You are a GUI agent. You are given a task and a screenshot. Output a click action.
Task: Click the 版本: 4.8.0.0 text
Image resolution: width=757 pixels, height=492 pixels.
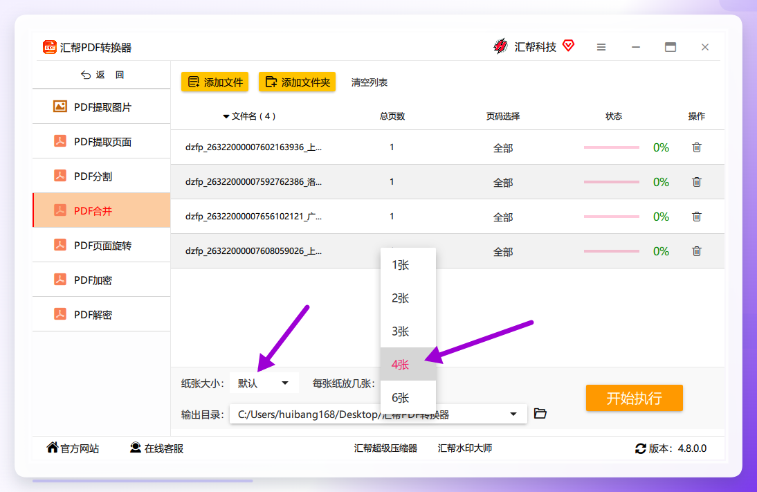tap(677, 448)
